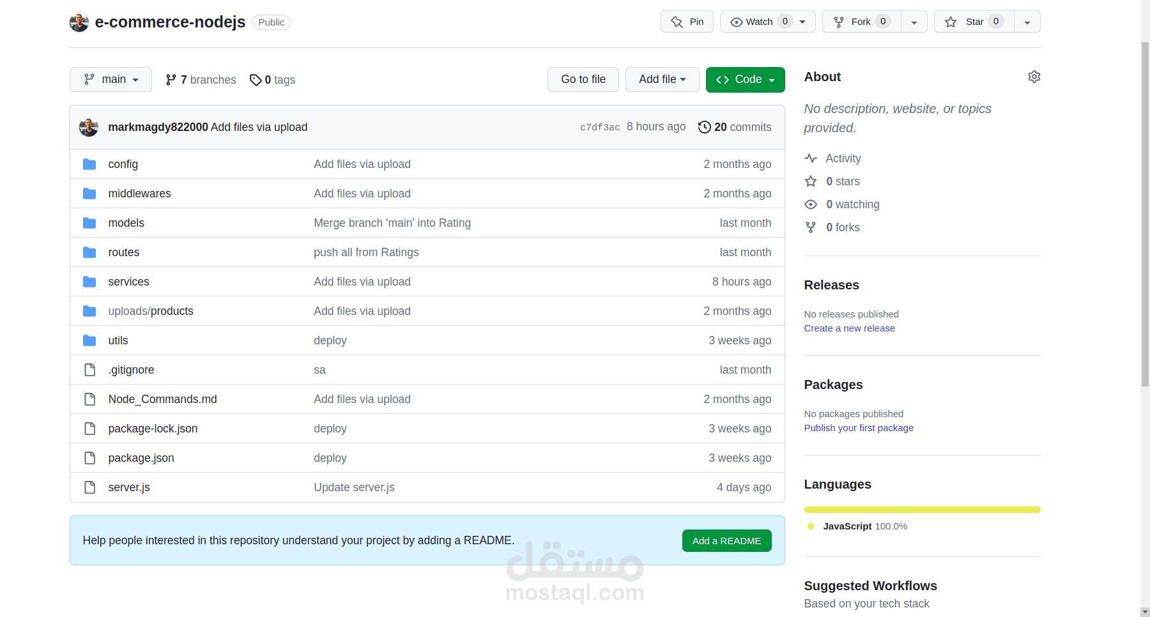Open the 0 tags link
Image resolution: width=1150 pixels, height=617 pixels.
[272, 80]
